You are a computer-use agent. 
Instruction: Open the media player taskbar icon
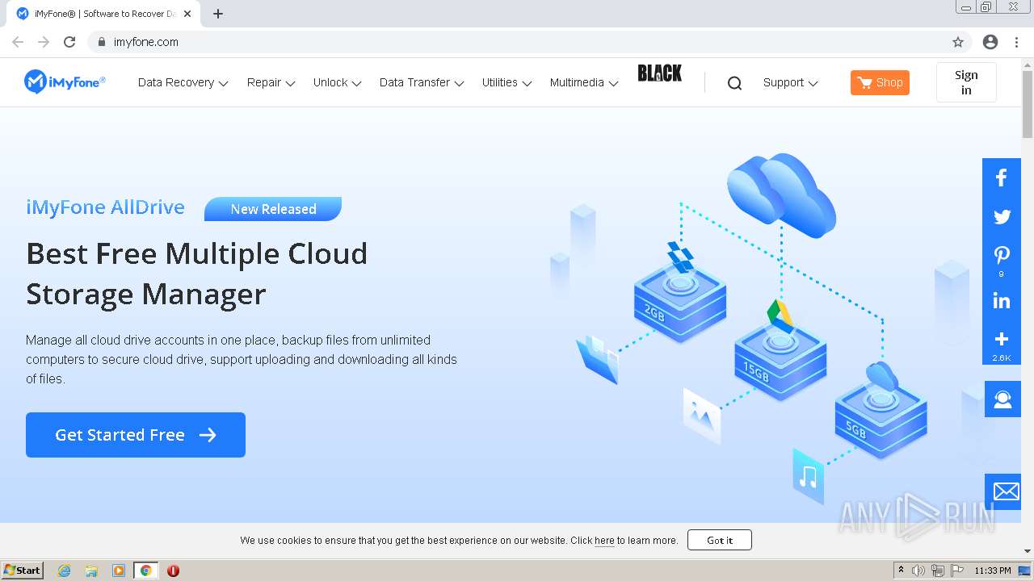coord(119,571)
